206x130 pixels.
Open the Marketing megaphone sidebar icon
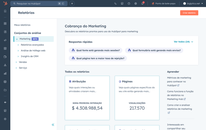(5, 40)
